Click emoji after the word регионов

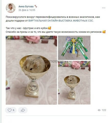(x=104, y=32)
